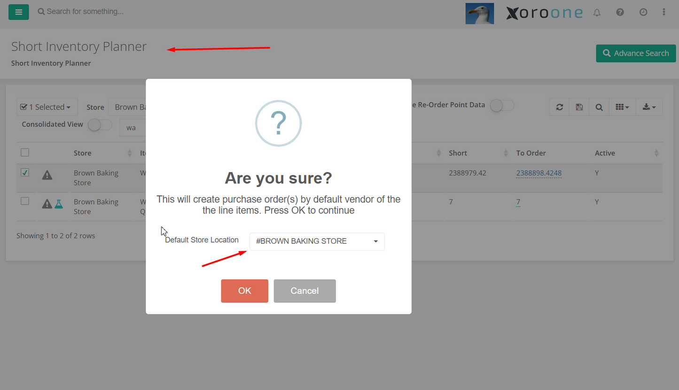Click the grid search magnifier icon
The width and height of the screenshot is (679, 390).
[x=599, y=107]
